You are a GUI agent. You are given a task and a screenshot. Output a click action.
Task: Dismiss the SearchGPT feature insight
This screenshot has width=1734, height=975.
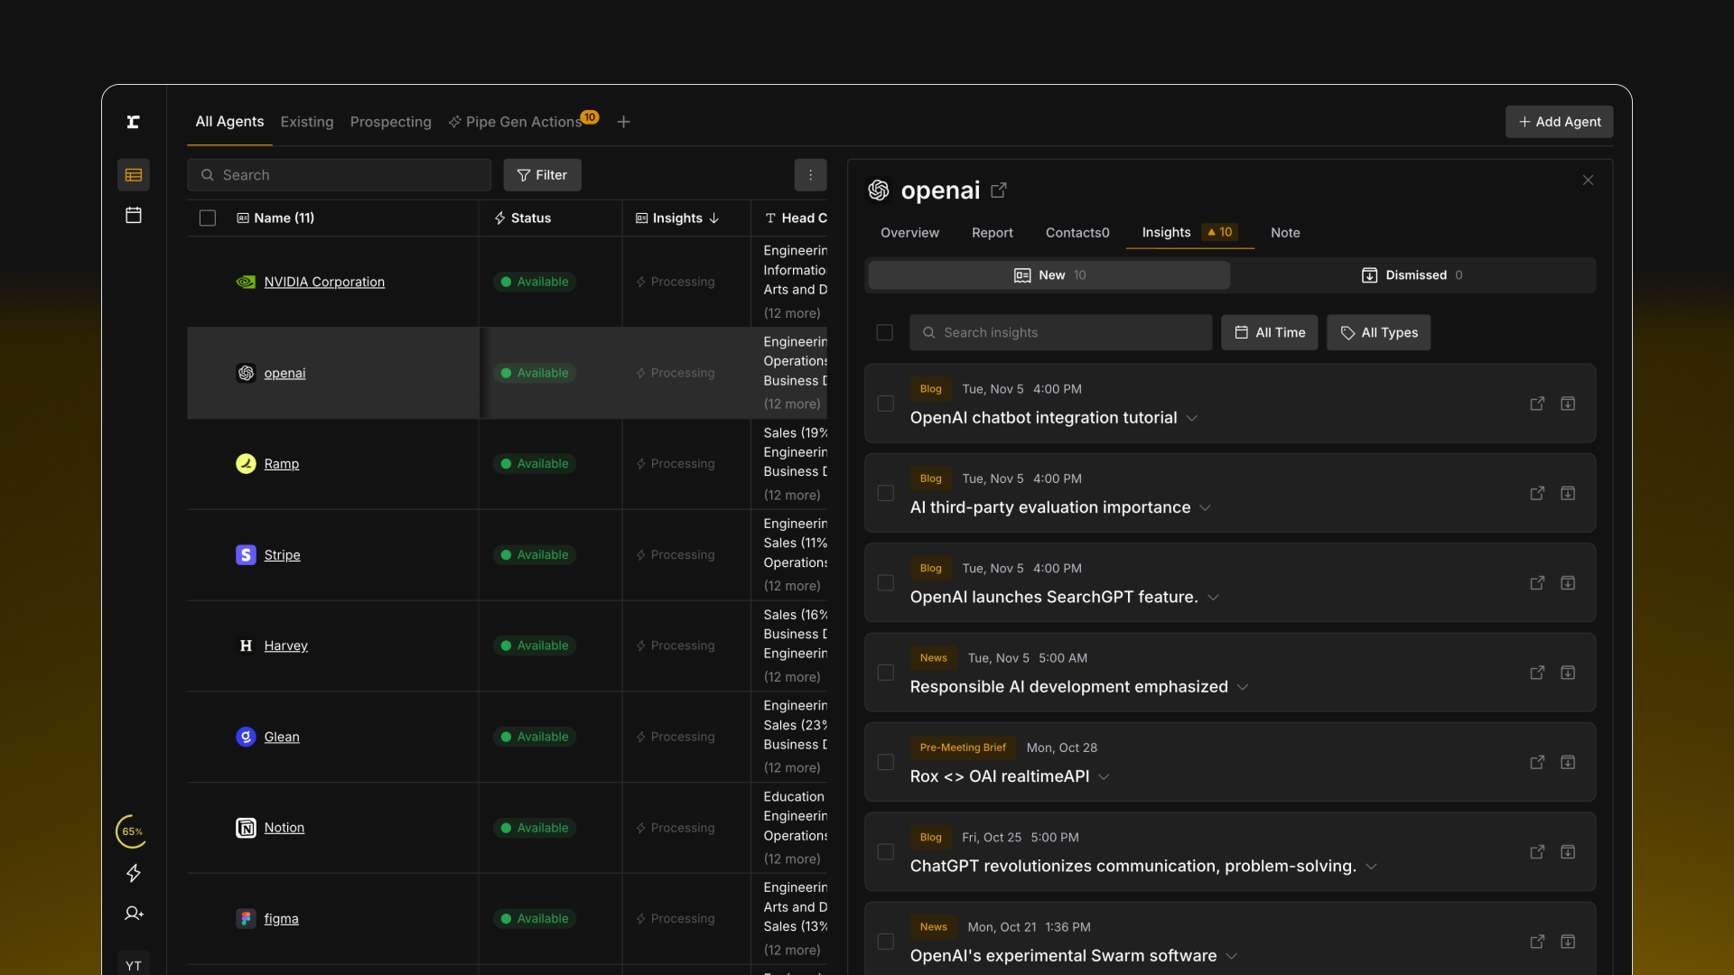pyautogui.click(x=1568, y=583)
